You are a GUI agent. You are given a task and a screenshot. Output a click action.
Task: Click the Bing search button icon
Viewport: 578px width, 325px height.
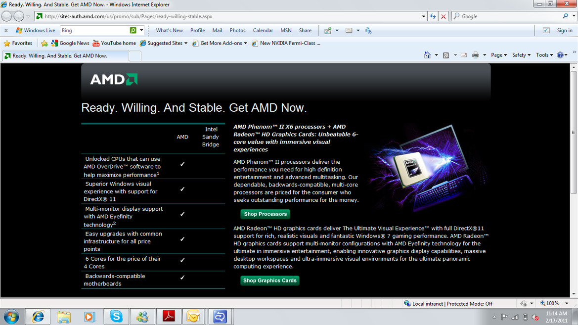pyautogui.click(x=133, y=30)
